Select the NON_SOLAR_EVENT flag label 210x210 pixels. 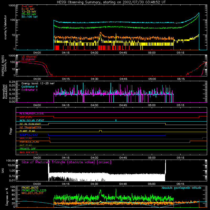pos(32,120)
